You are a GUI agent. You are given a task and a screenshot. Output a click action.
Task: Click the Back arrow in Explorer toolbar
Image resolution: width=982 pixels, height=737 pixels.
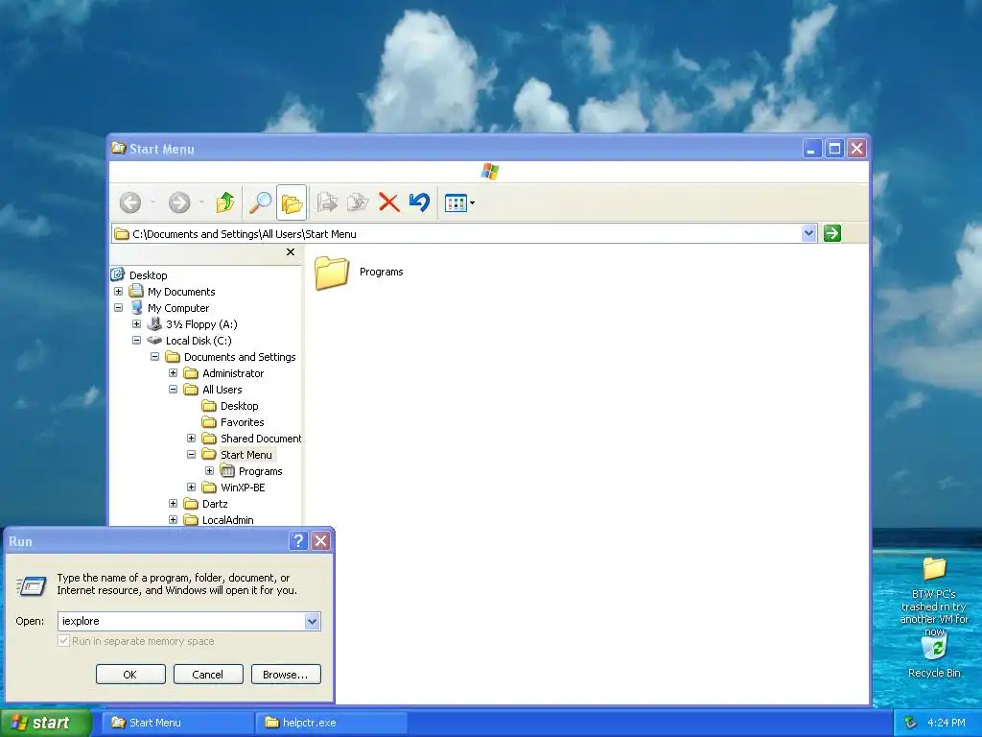130,202
